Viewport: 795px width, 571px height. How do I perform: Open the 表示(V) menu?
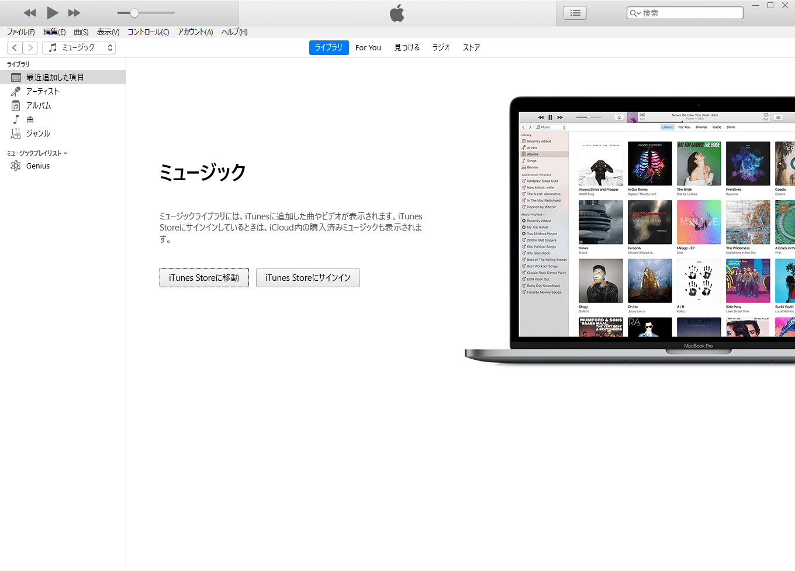(108, 32)
